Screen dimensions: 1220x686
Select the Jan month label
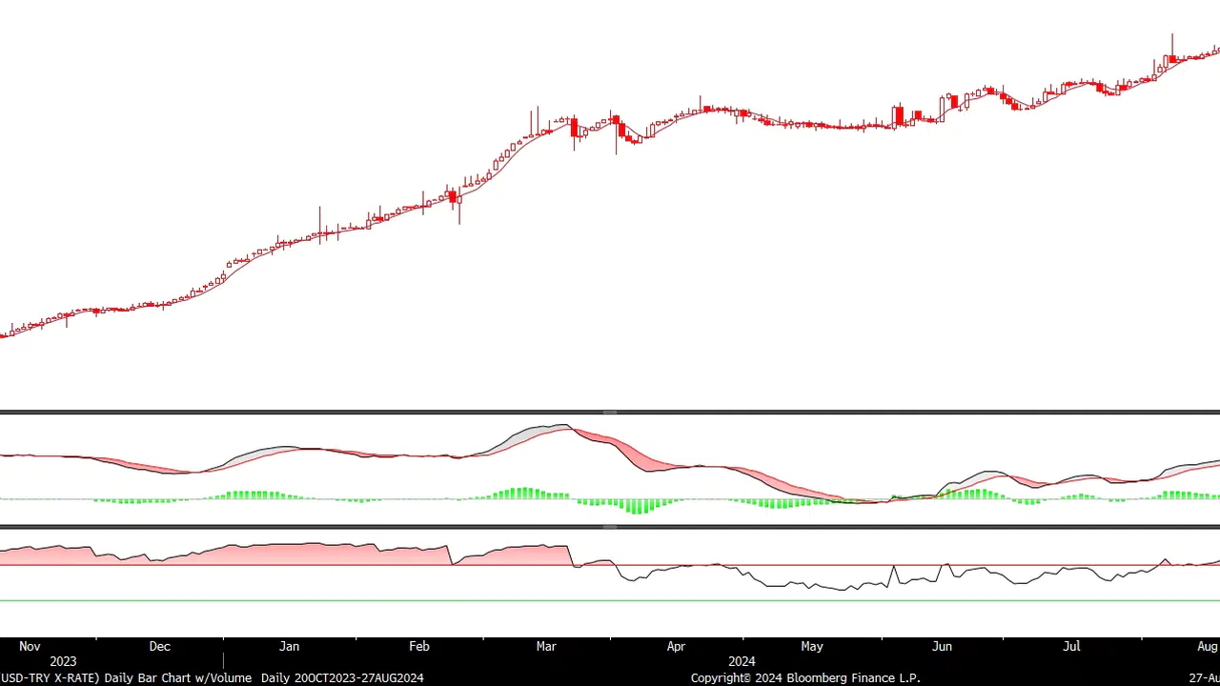290,646
